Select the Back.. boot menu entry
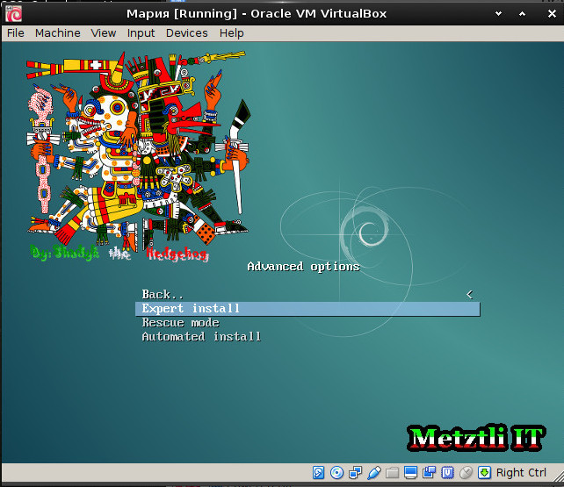The height and width of the screenshot is (487, 564). [307, 295]
